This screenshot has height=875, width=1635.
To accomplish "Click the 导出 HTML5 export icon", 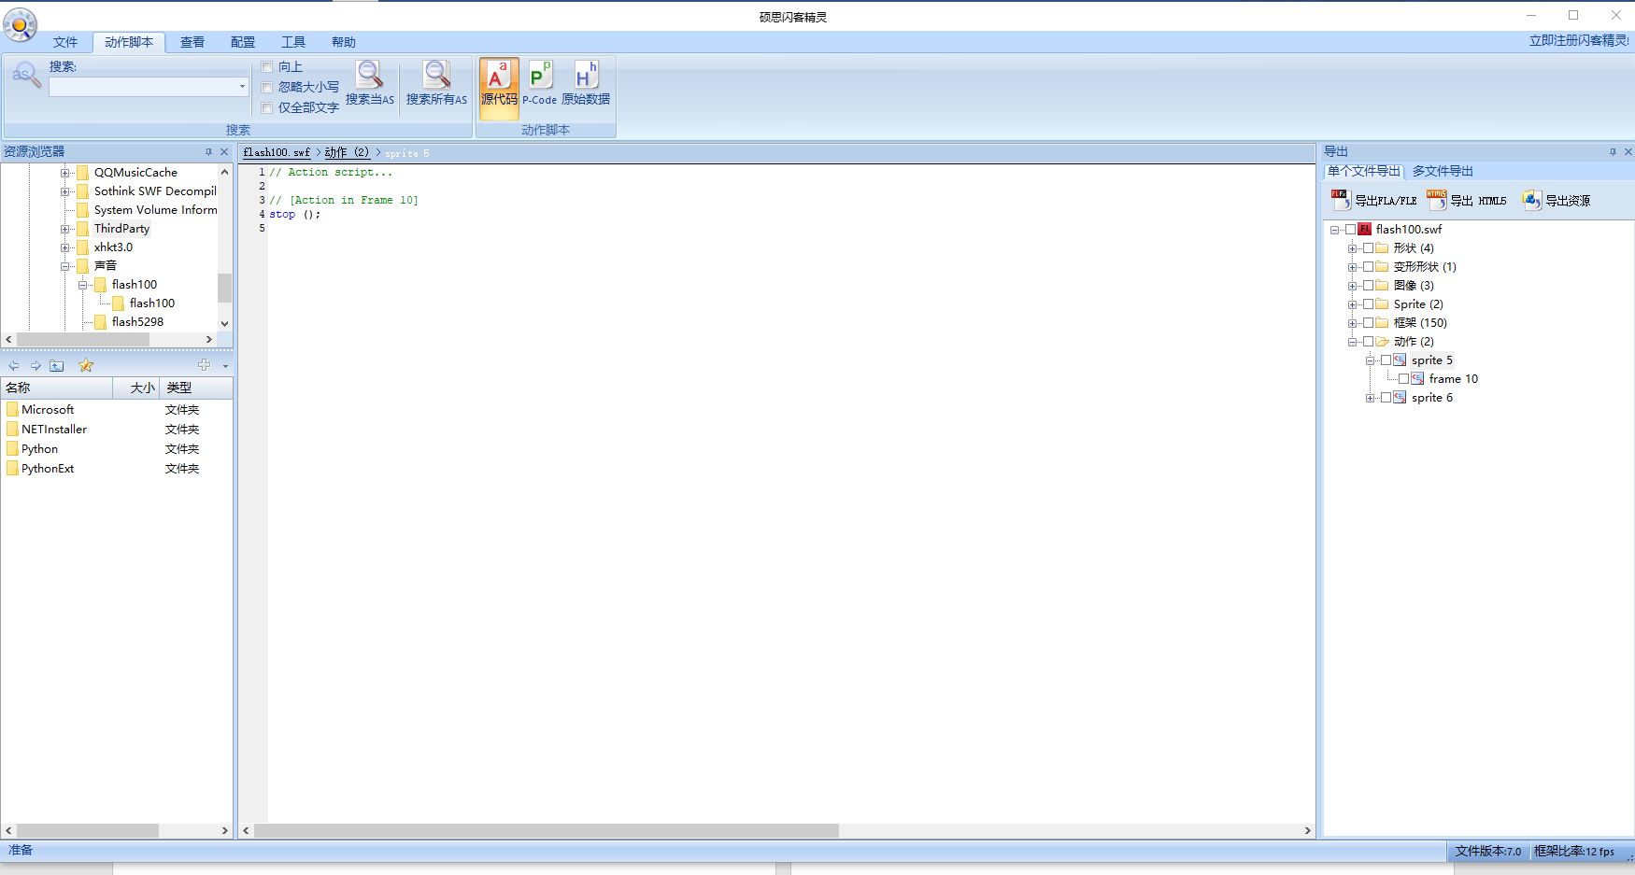I will pos(1437,200).
